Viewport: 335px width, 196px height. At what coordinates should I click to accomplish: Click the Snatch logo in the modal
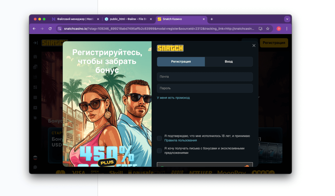tap(170, 48)
